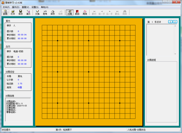Open the 查看(V) menu

point(25,7)
